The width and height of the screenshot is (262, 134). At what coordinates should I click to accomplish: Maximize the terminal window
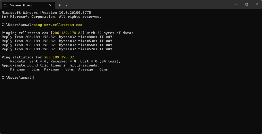tap(247, 4)
